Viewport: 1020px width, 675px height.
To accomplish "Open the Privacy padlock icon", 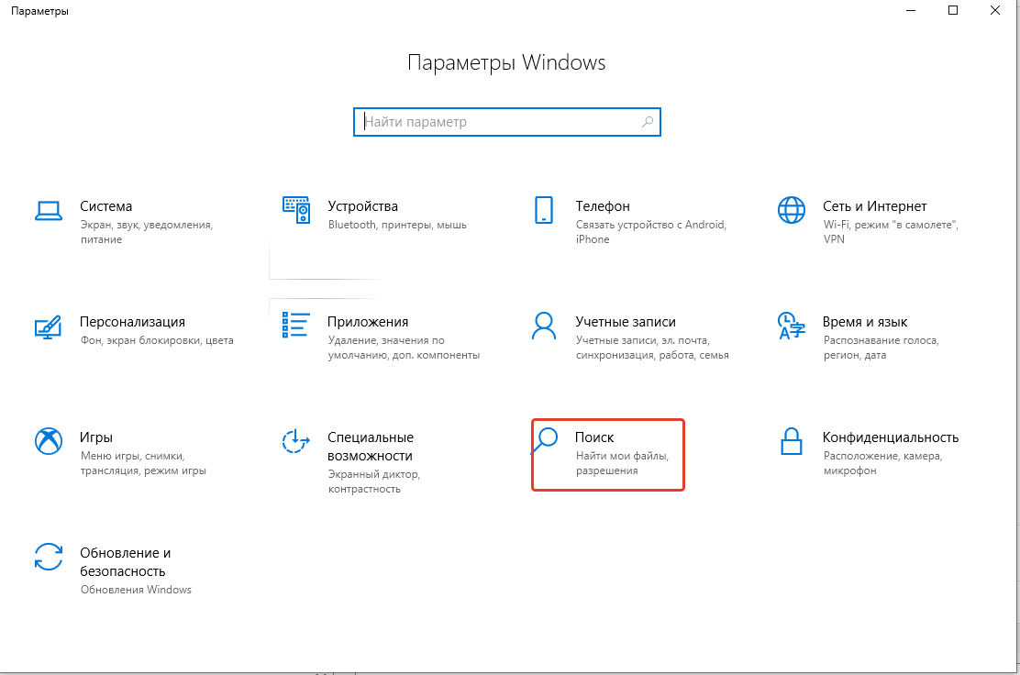I will pos(792,441).
